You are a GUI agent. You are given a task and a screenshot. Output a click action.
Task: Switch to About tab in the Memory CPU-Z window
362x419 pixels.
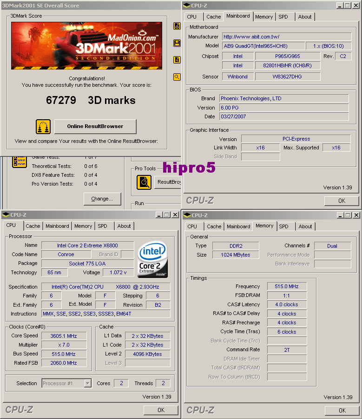(305, 226)
